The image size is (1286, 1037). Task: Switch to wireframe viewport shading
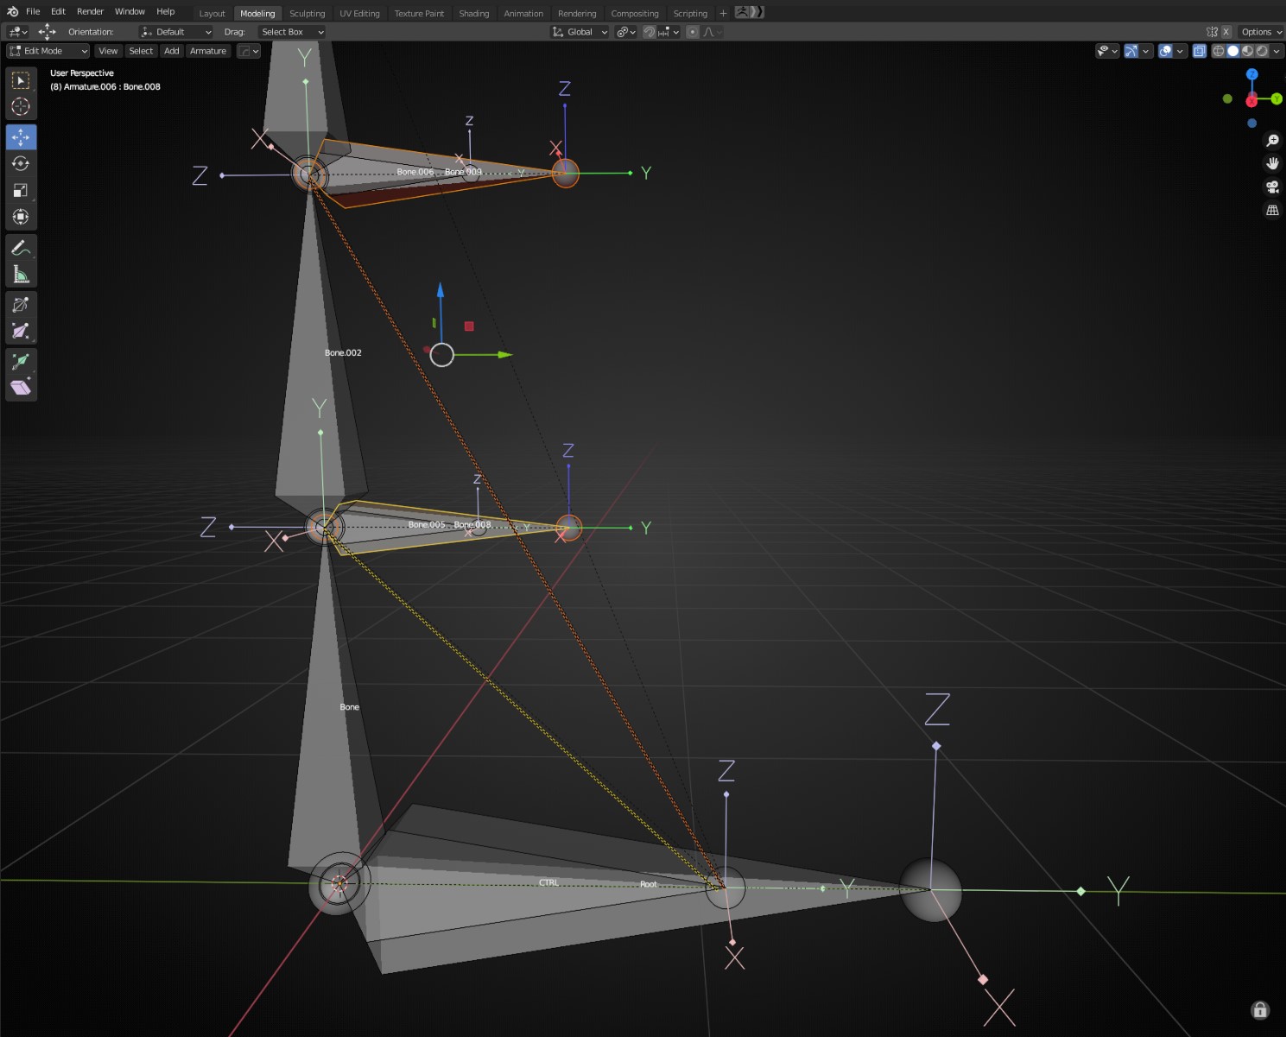click(x=1219, y=51)
